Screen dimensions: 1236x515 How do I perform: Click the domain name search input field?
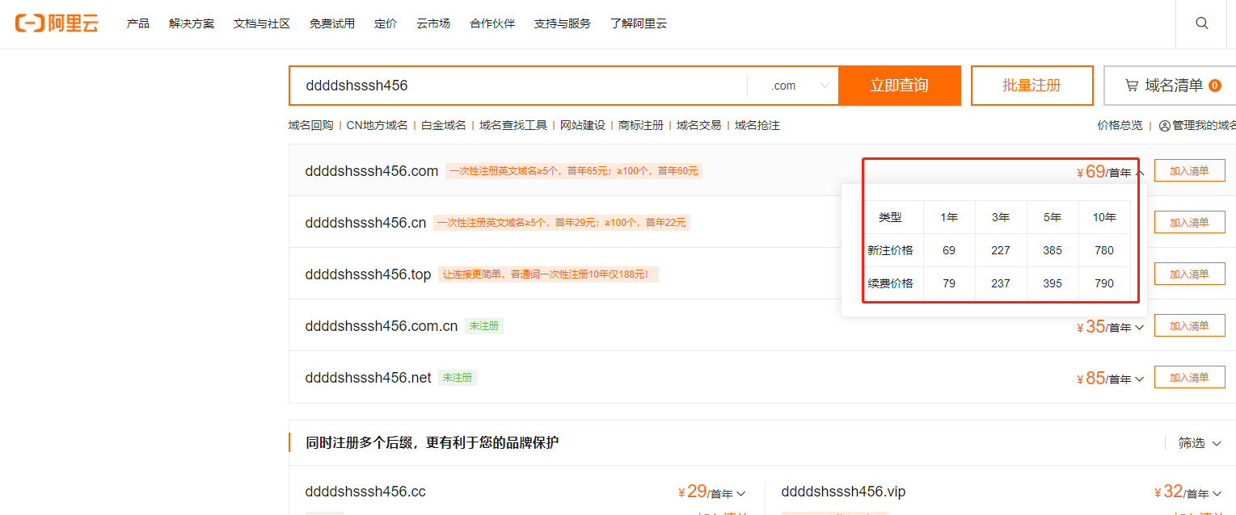click(517, 86)
